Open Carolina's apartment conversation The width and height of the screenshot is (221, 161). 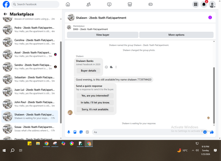[30, 42]
